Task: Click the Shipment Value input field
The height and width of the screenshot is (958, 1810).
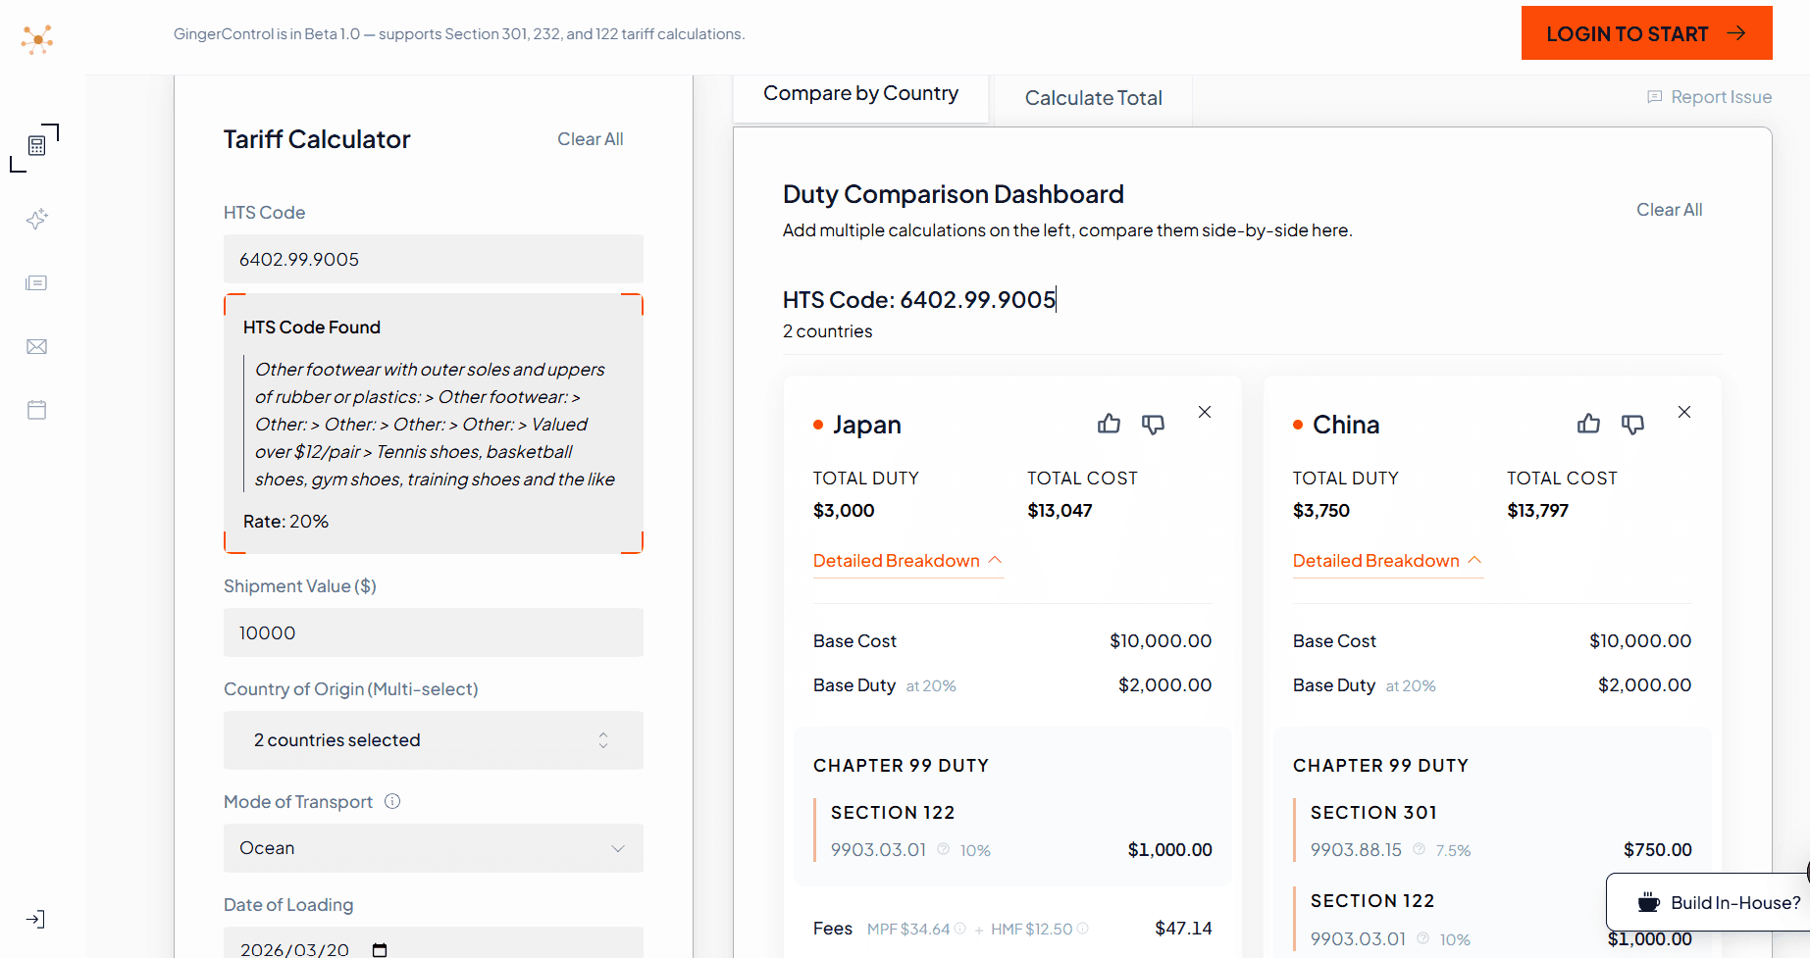Action: tap(434, 632)
